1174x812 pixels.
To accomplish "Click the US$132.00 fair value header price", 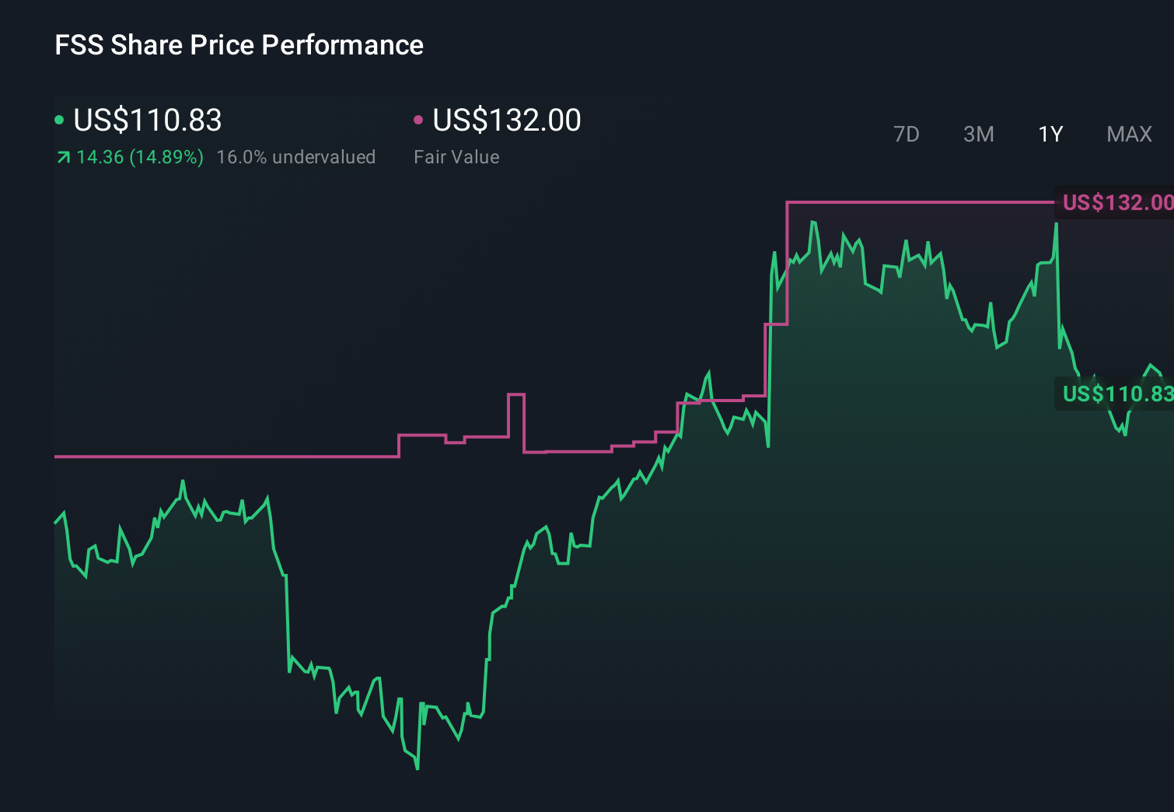I will click(506, 121).
